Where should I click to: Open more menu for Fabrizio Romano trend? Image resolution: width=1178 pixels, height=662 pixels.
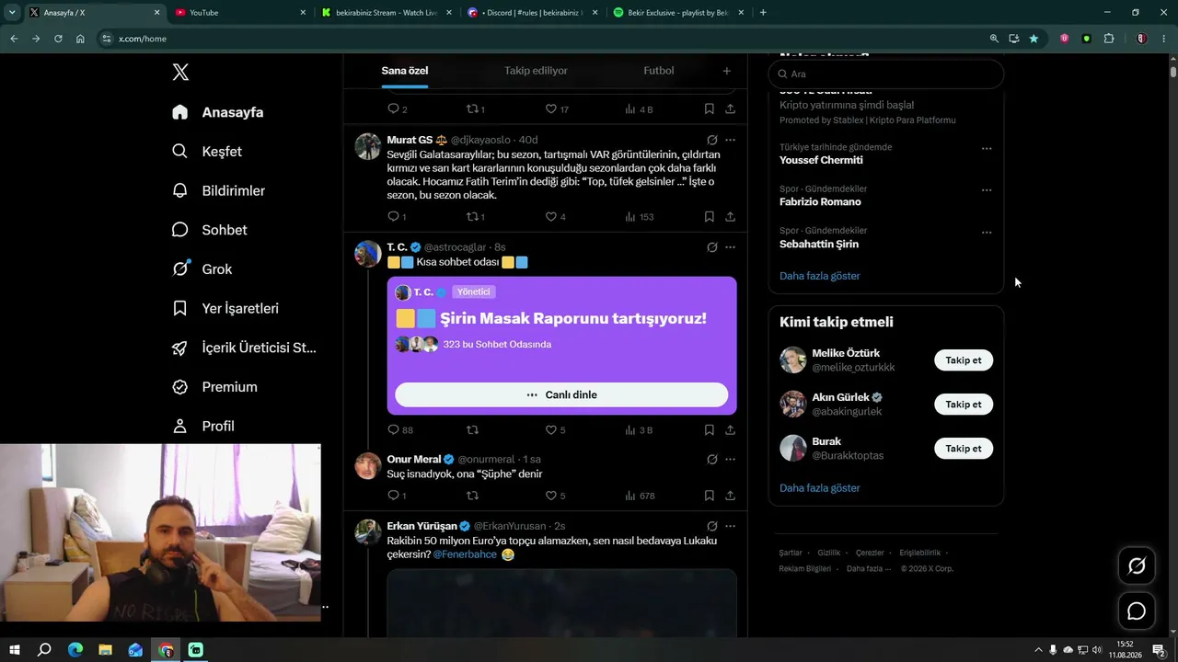(x=987, y=190)
